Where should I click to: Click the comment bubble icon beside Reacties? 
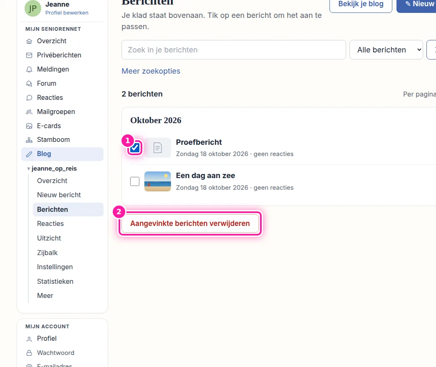pos(29,98)
